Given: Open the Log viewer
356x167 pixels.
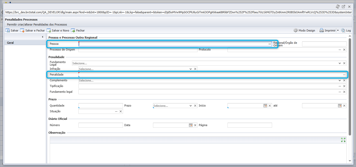Looking at the screenshot, I should 346,30.
